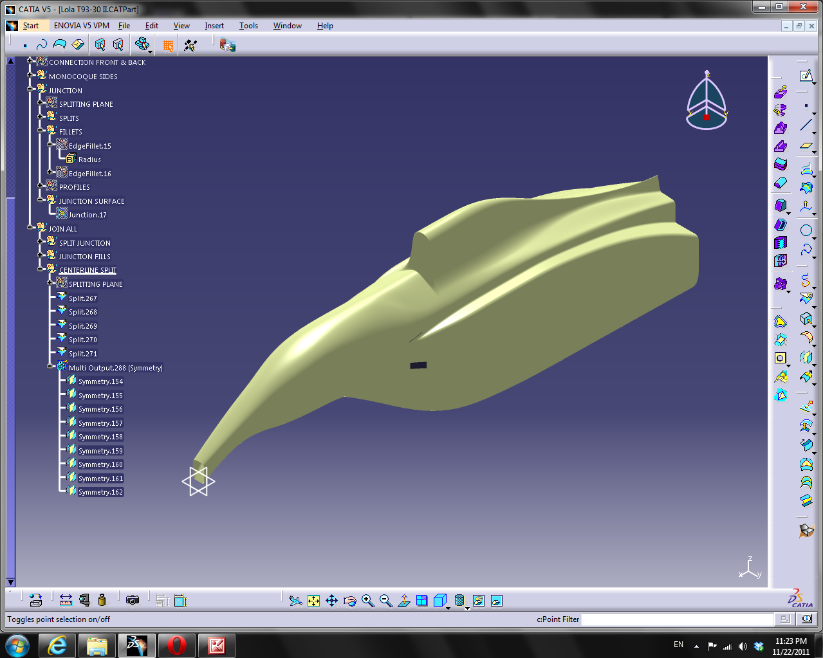
Task: Select the Circle creation tool
Action: tap(806, 230)
